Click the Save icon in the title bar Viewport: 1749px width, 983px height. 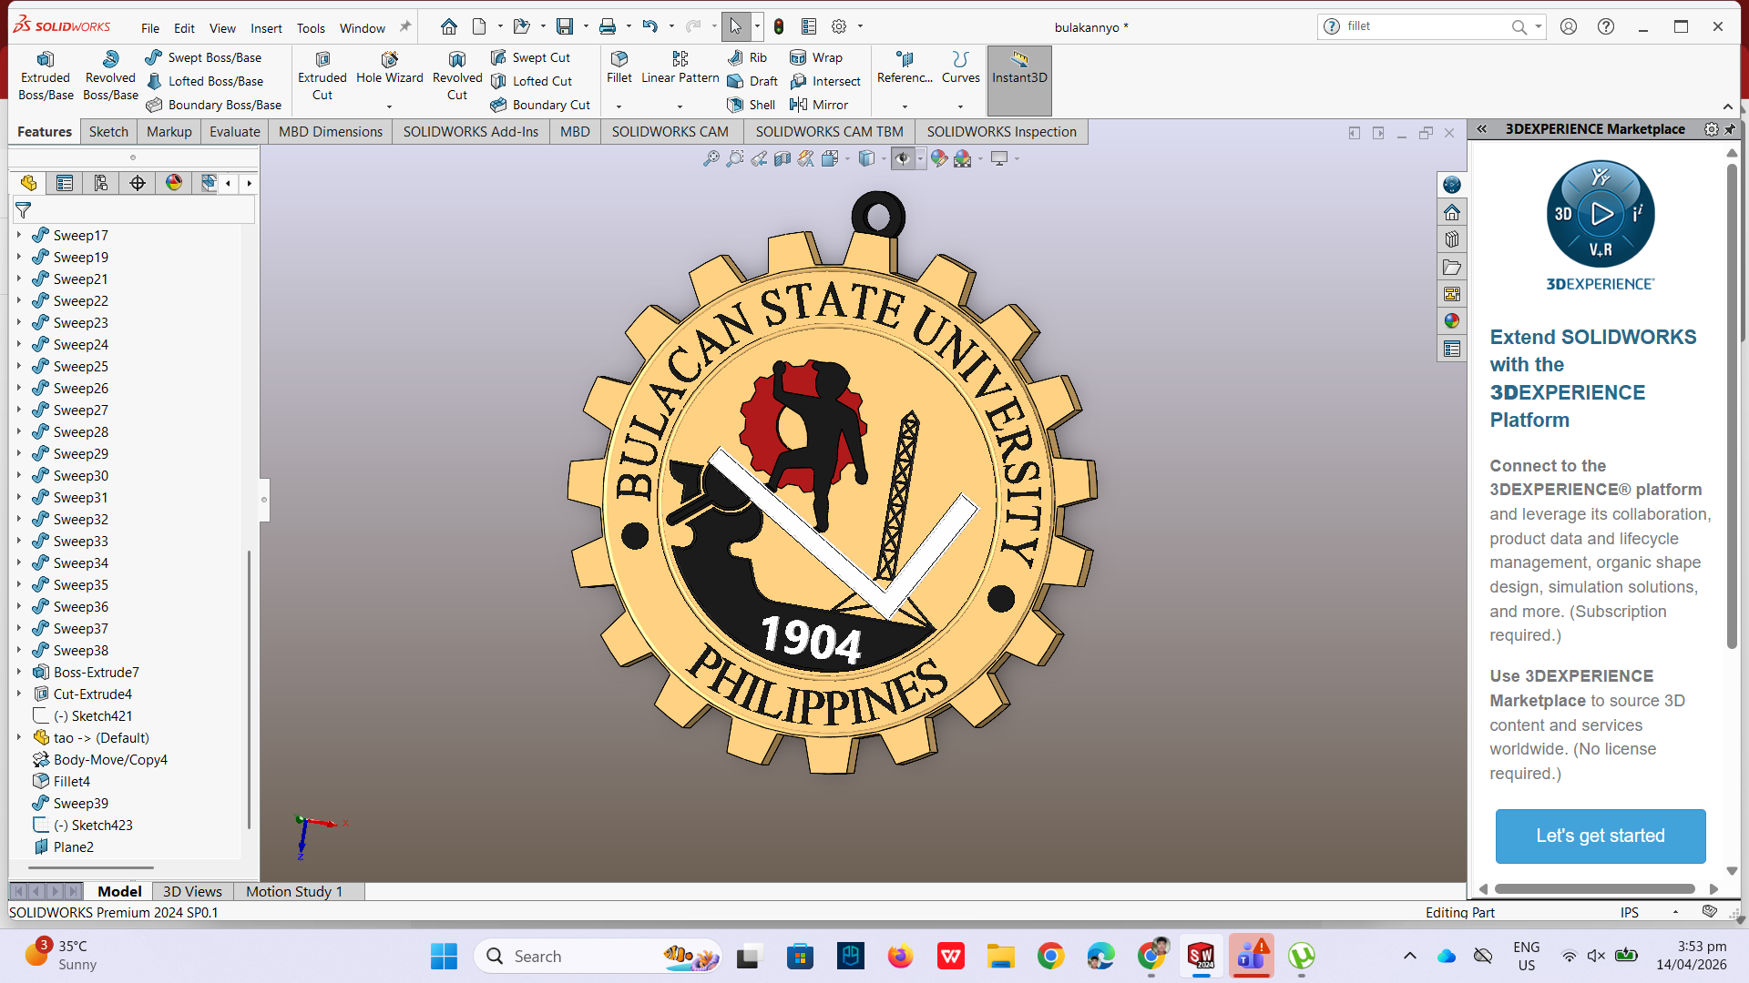(565, 26)
